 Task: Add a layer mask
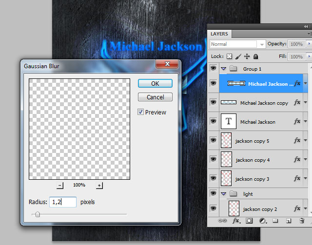(x=249, y=221)
